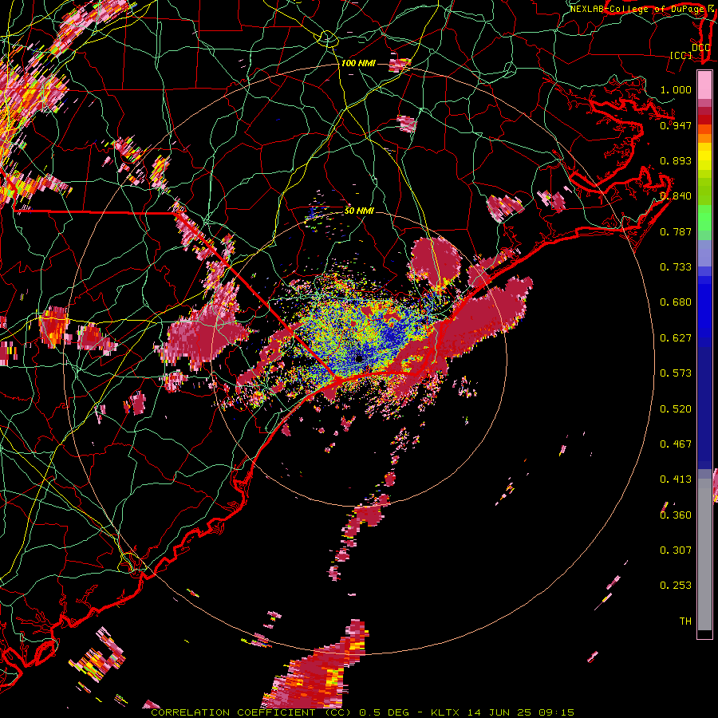The height and width of the screenshot is (718, 718).
Task: Click the yellow segment of color bar
Action: coord(704,156)
